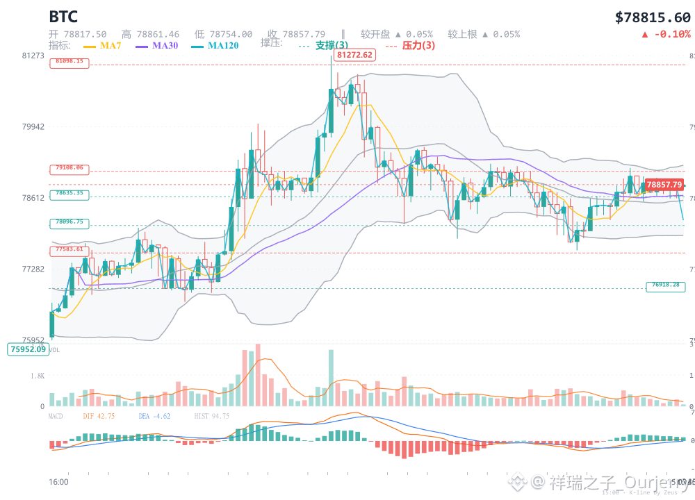The height and width of the screenshot is (500, 695).
Task: Select the high price 78861.46 value
Action: (158, 34)
